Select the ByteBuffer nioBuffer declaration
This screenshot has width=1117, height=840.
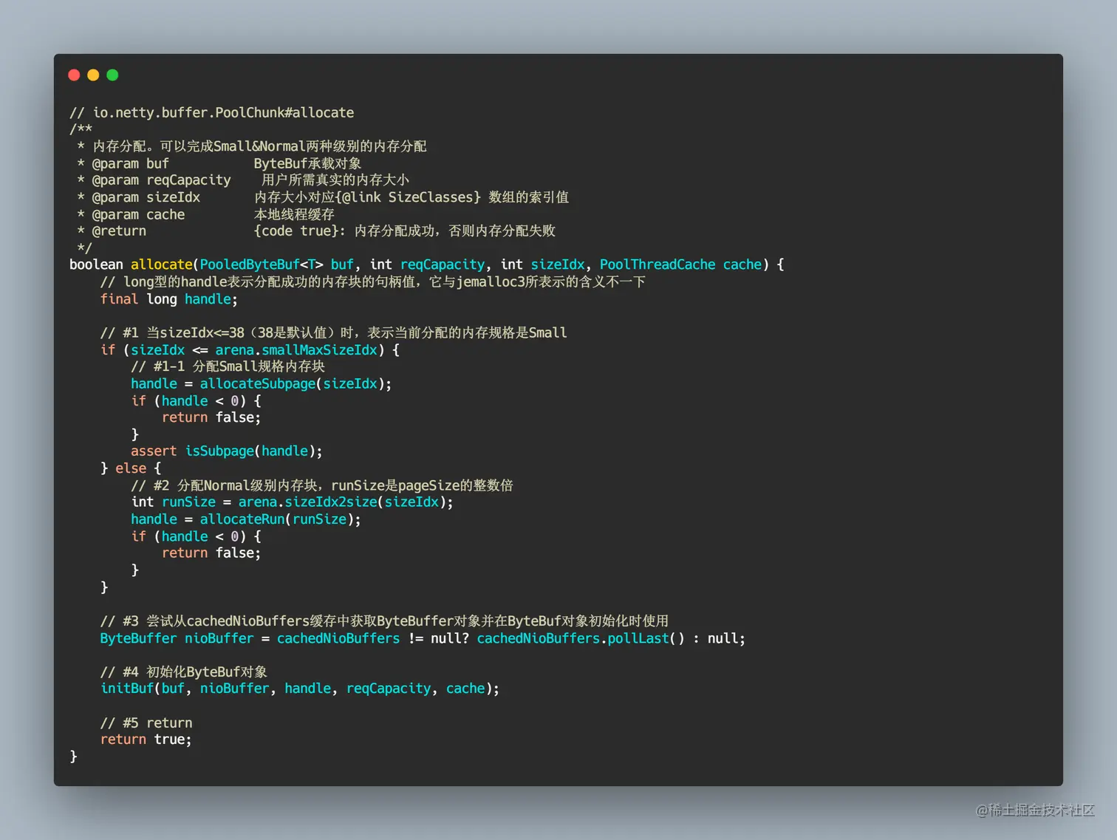point(178,638)
